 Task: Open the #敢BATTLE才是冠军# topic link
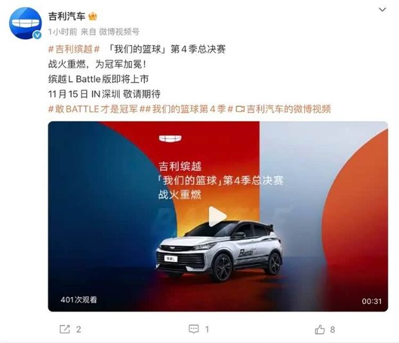coord(93,109)
